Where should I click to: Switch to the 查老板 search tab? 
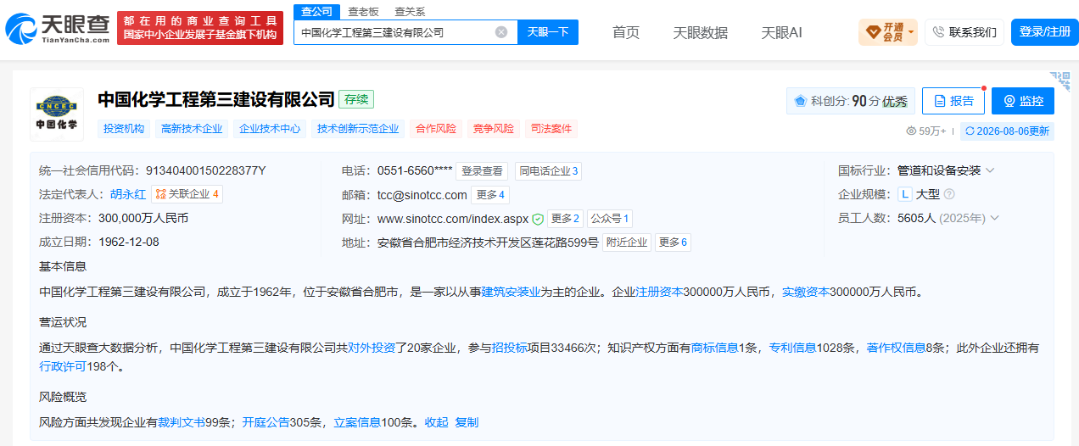click(x=363, y=11)
